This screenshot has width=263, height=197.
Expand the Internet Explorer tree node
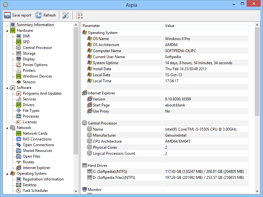pos(13,168)
